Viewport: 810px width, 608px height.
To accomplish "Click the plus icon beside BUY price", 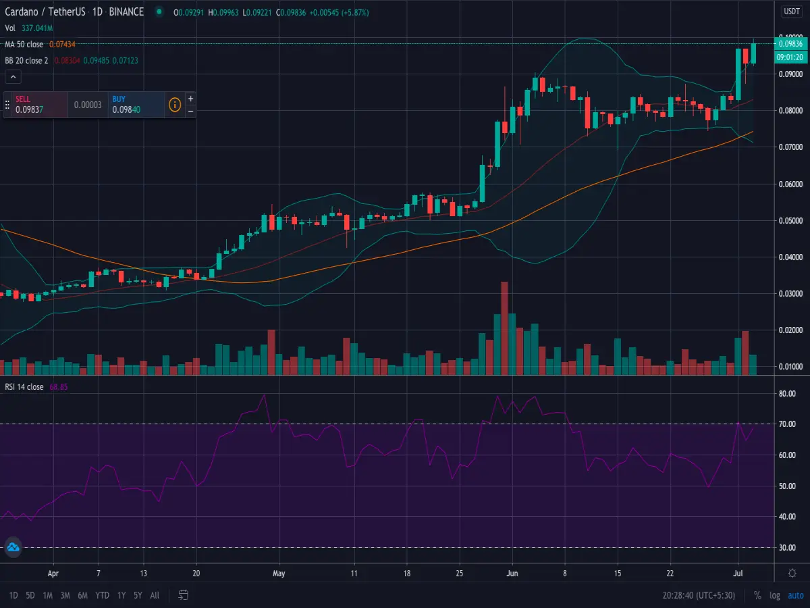I will pos(190,99).
